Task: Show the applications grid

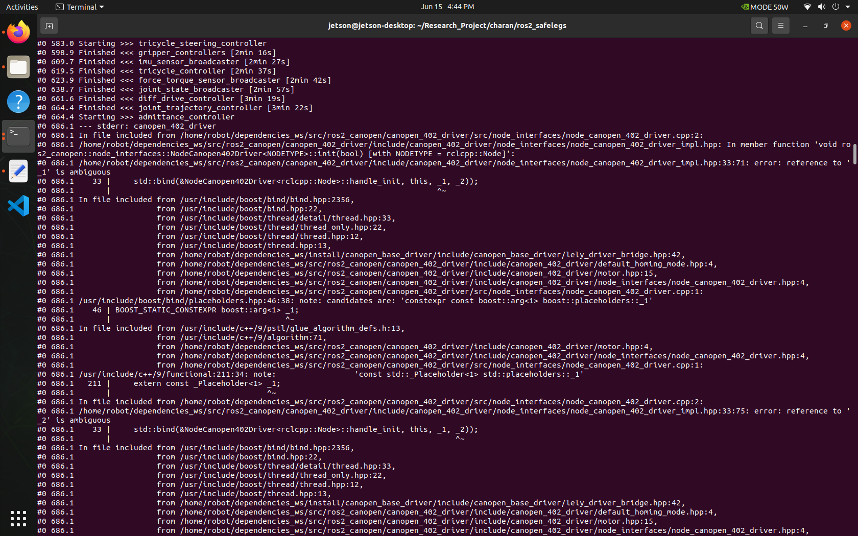Action: 18,519
